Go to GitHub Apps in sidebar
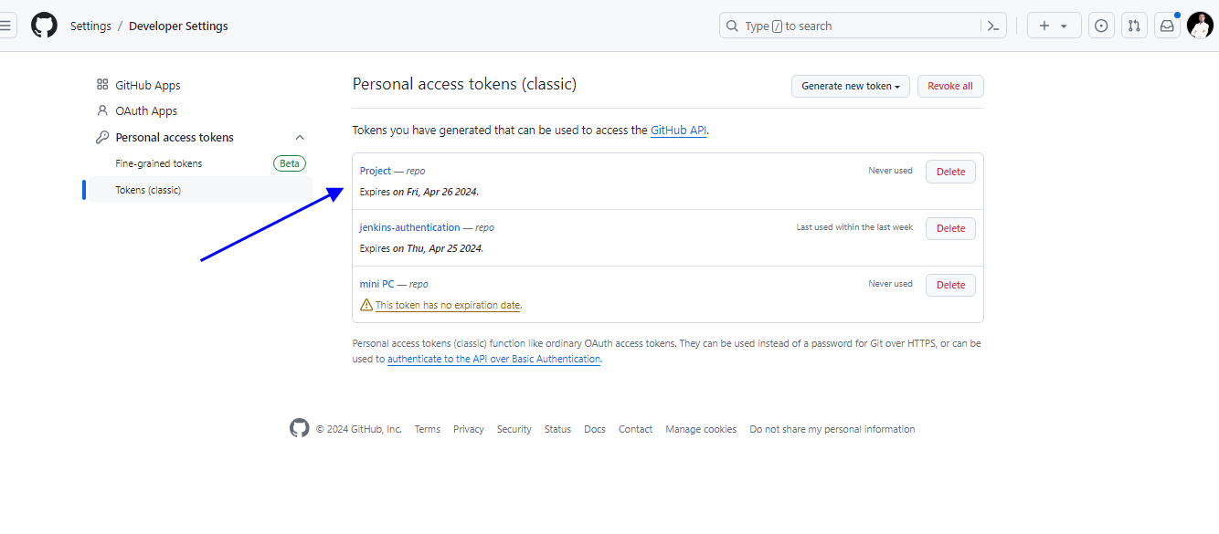The height and width of the screenshot is (534, 1219). pos(147,85)
